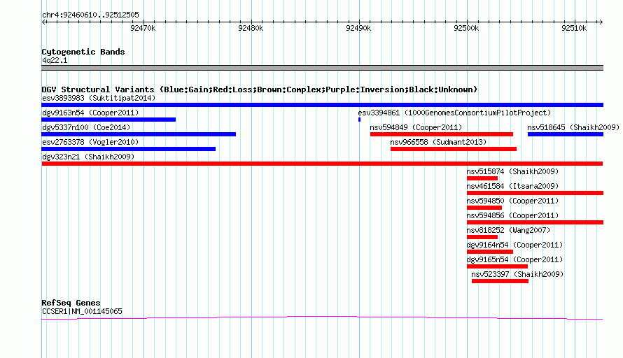Click esv3394861 (1000GenomesConsortiumPilotProject) label
623x358 pixels.
tap(454, 113)
